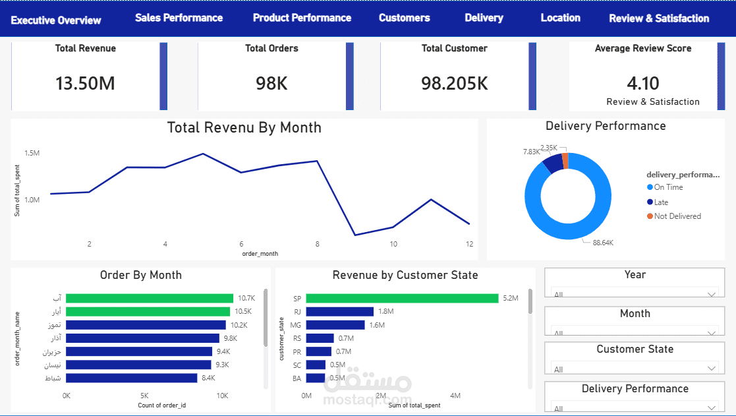This screenshot has width=736, height=416.
Task: Select the SP revenue bar
Action: [x=403, y=298]
